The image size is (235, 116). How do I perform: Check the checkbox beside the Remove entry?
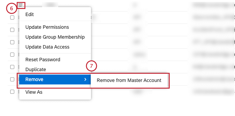coord(12,79)
